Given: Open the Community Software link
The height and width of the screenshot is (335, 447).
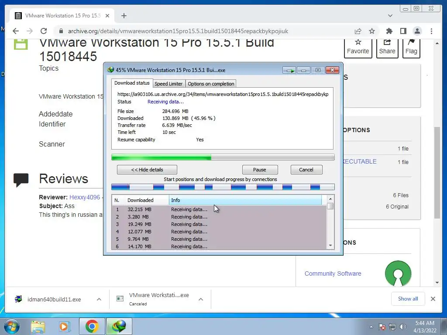Looking at the screenshot, I should (333, 273).
